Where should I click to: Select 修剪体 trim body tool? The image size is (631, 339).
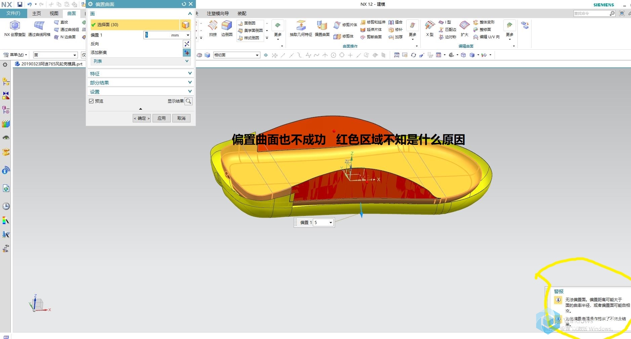tap(343, 36)
